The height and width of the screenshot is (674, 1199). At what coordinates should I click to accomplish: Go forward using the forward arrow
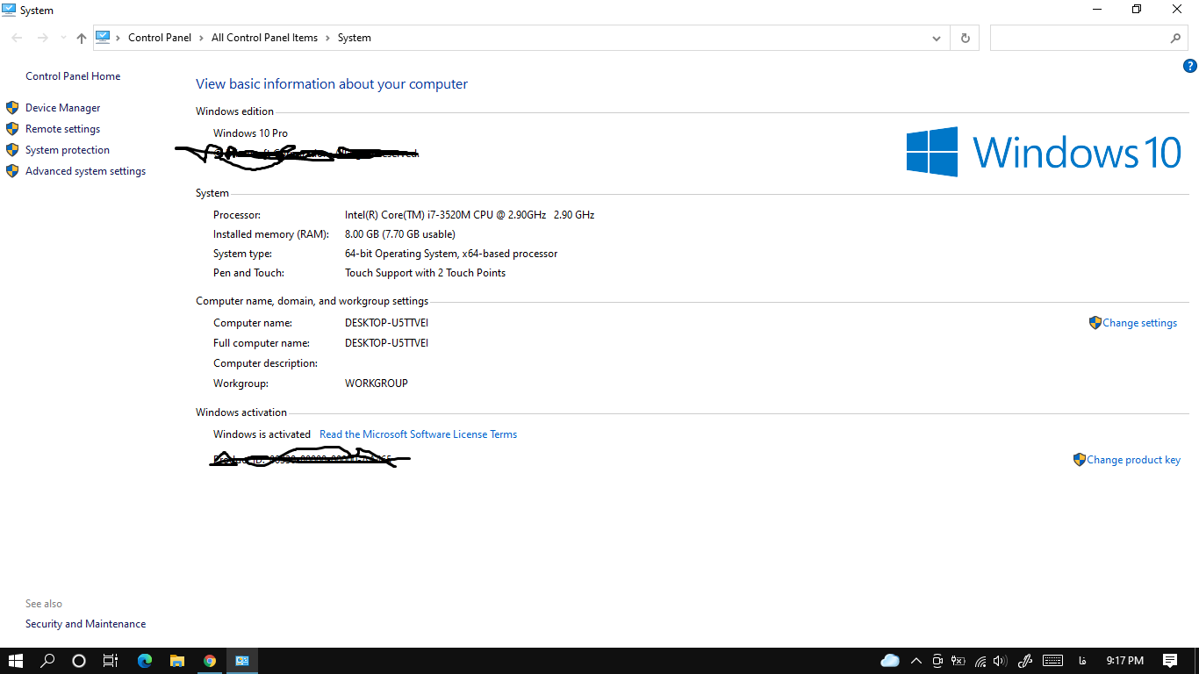42,38
